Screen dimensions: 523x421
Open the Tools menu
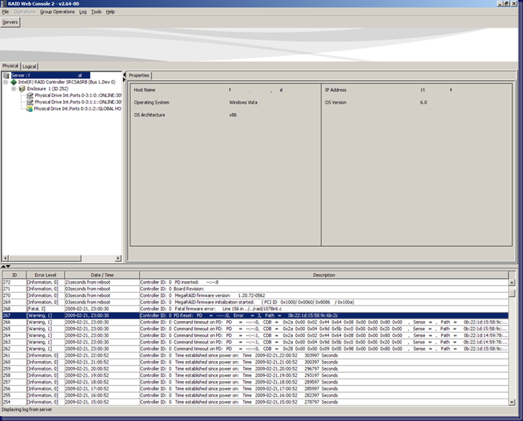tap(96, 12)
